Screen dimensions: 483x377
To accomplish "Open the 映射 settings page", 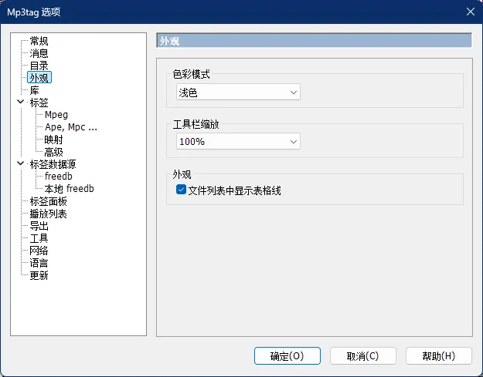I will pyautogui.click(x=53, y=140).
